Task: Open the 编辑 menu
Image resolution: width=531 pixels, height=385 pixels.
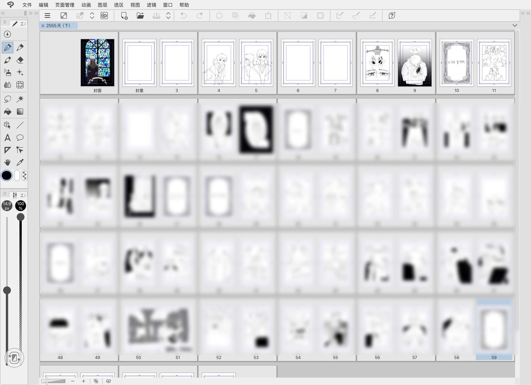Action: [43, 5]
